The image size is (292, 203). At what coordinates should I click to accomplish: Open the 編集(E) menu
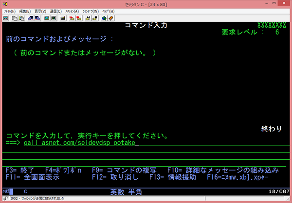click(25, 11)
